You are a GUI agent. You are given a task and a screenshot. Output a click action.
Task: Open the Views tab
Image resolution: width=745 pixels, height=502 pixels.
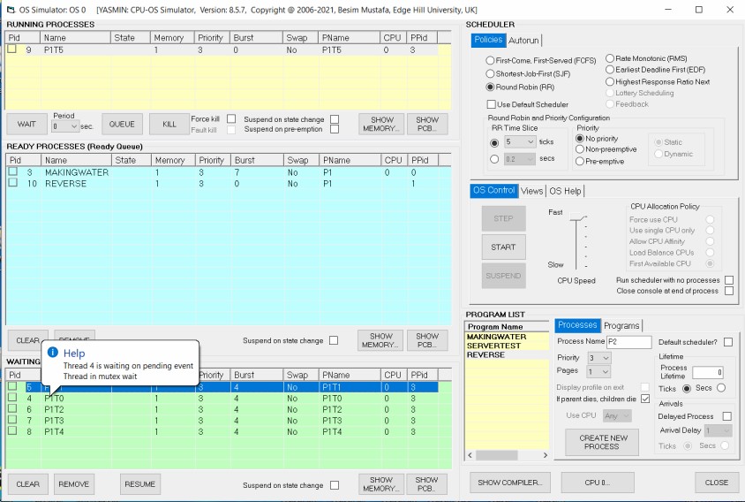click(531, 191)
